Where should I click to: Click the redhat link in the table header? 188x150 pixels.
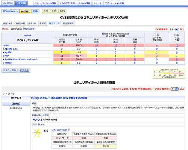pyautogui.click(x=27, y=36)
